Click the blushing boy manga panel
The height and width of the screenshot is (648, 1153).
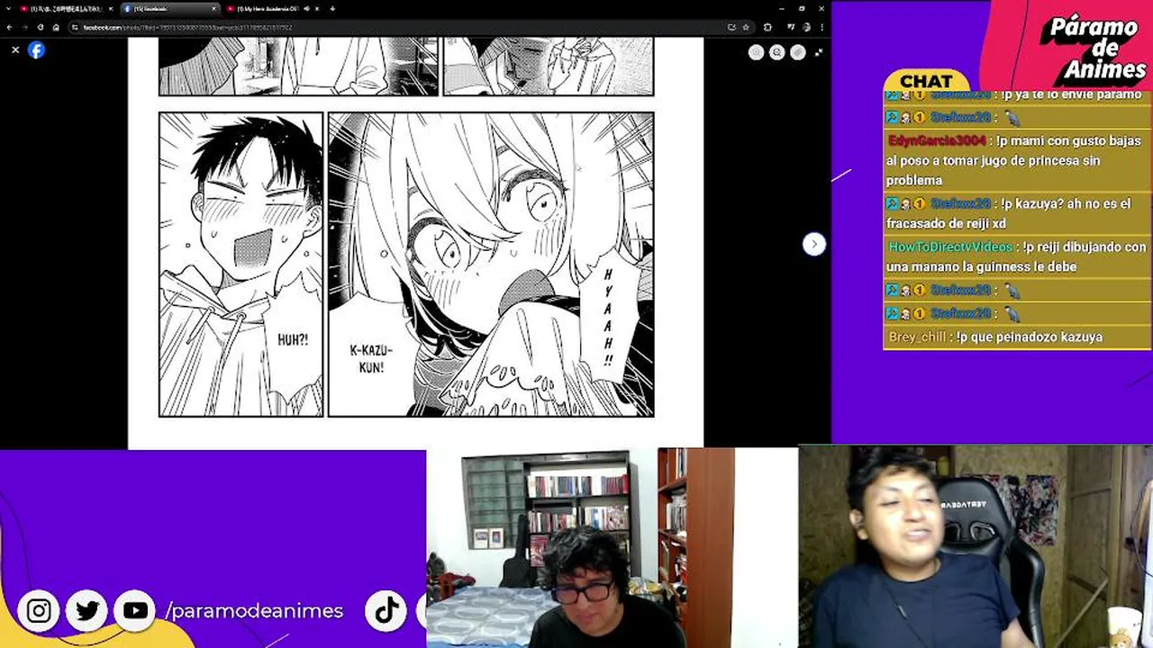(x=241, y=265)
